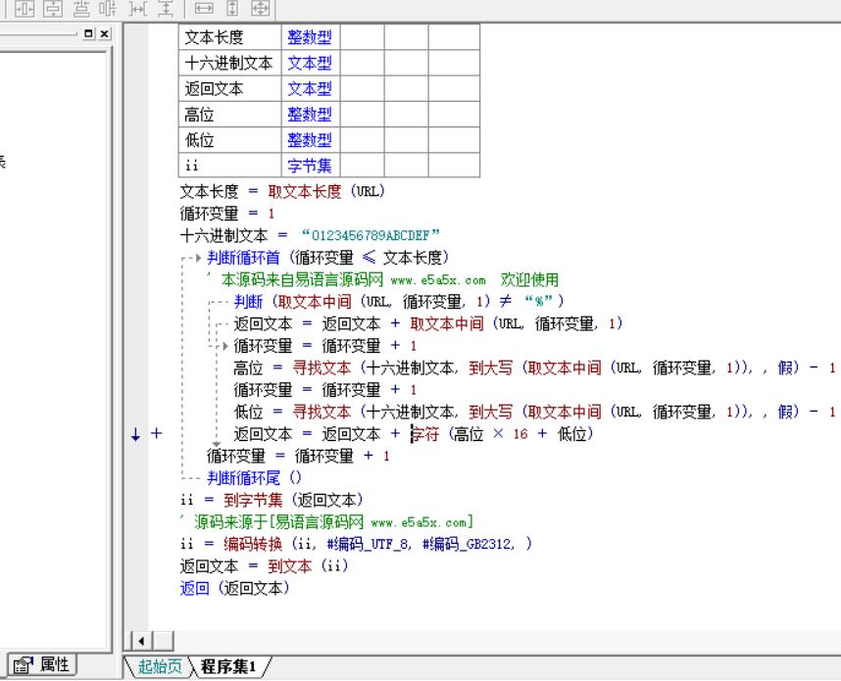The image size is (841, 681).
Task: Click the string "0123456789ABCDEF"
Action: click(x=371, y=235)
